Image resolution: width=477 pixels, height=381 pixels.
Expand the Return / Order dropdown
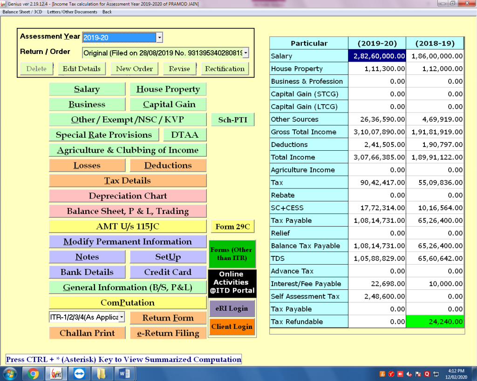point(246,53)
